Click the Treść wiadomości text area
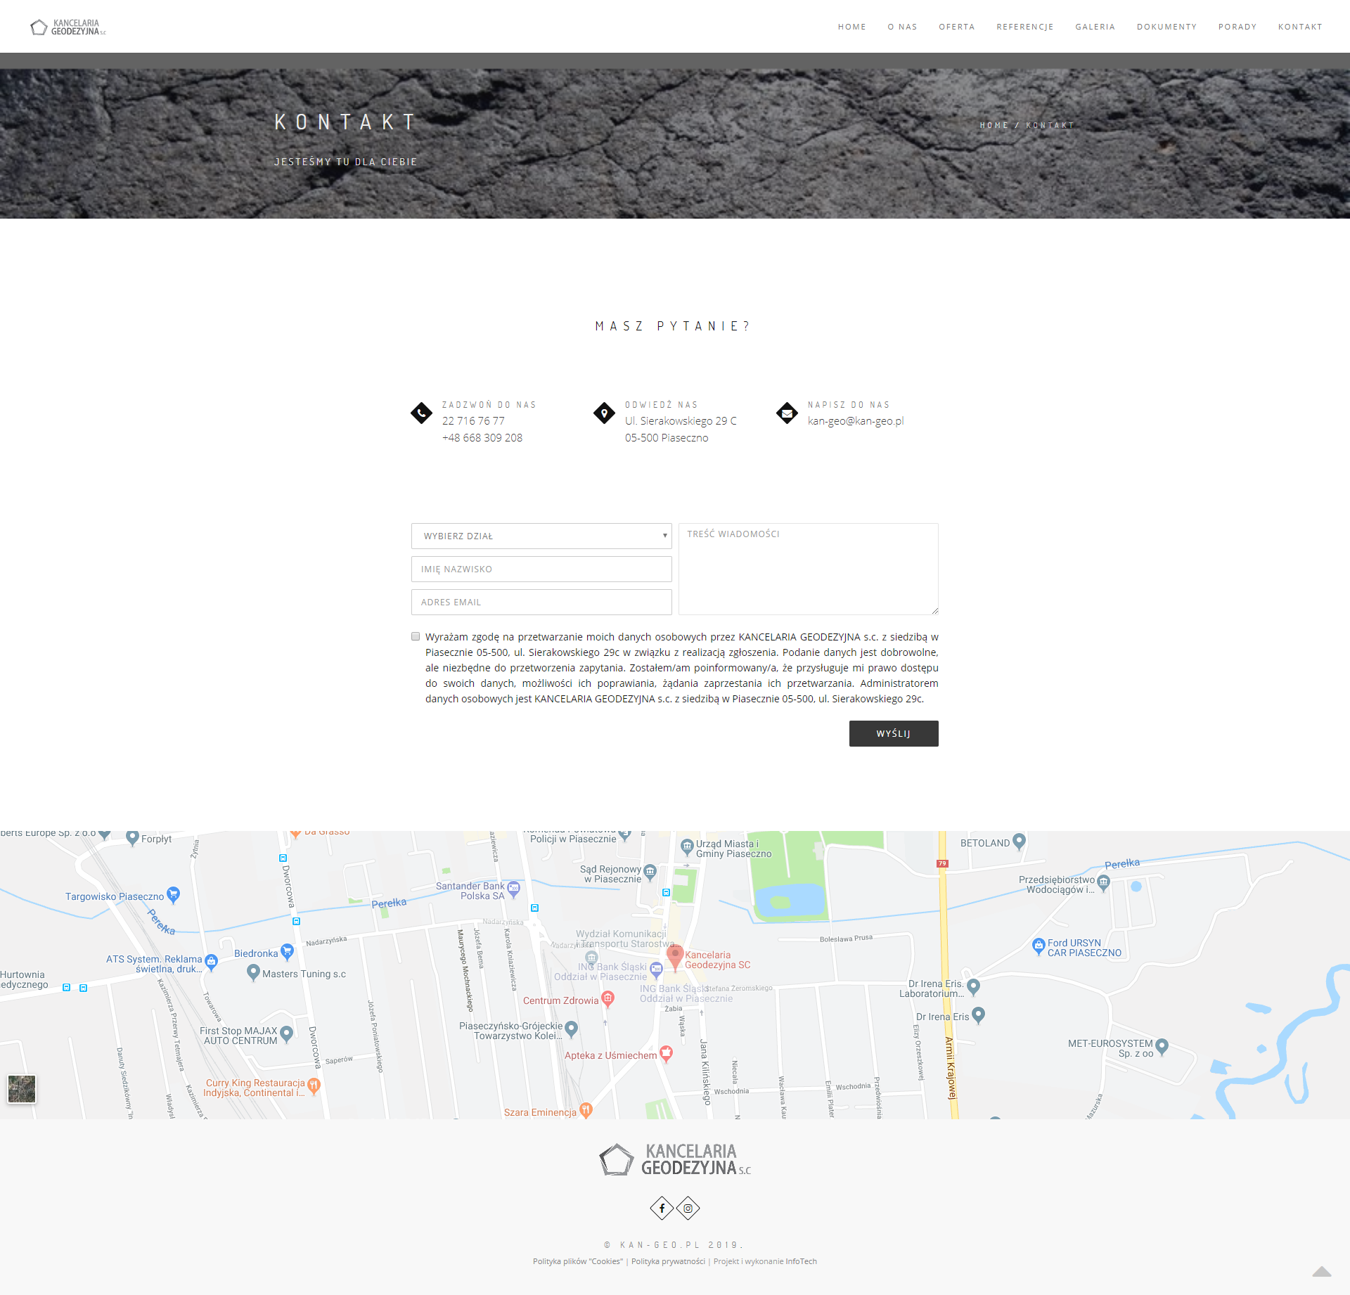 809,569
